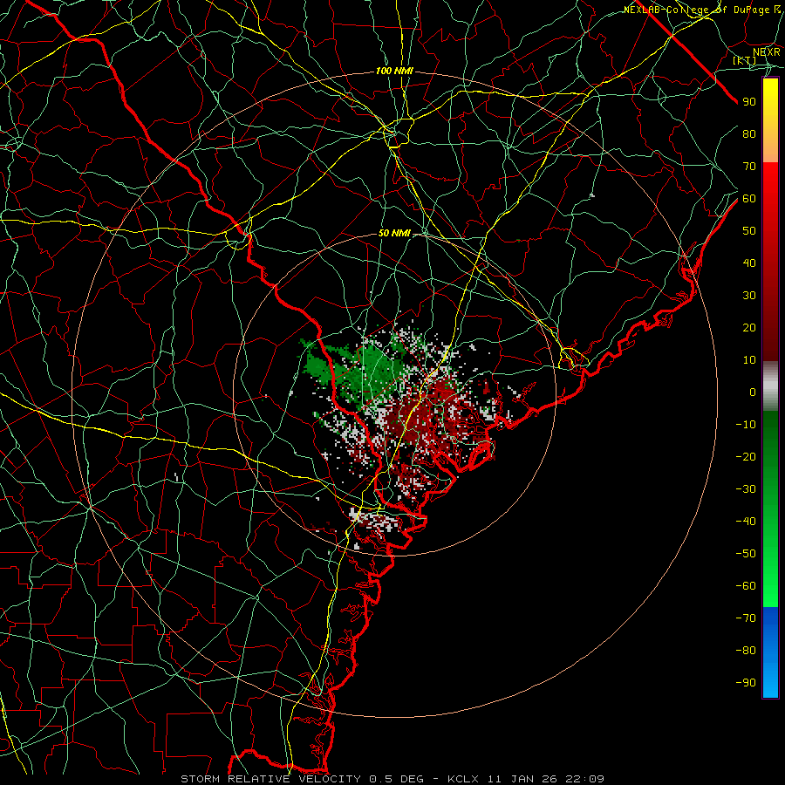Viewport: 785px width, 785px height.
Task: Click the -30 value on velocity scale
Action: 746,489
